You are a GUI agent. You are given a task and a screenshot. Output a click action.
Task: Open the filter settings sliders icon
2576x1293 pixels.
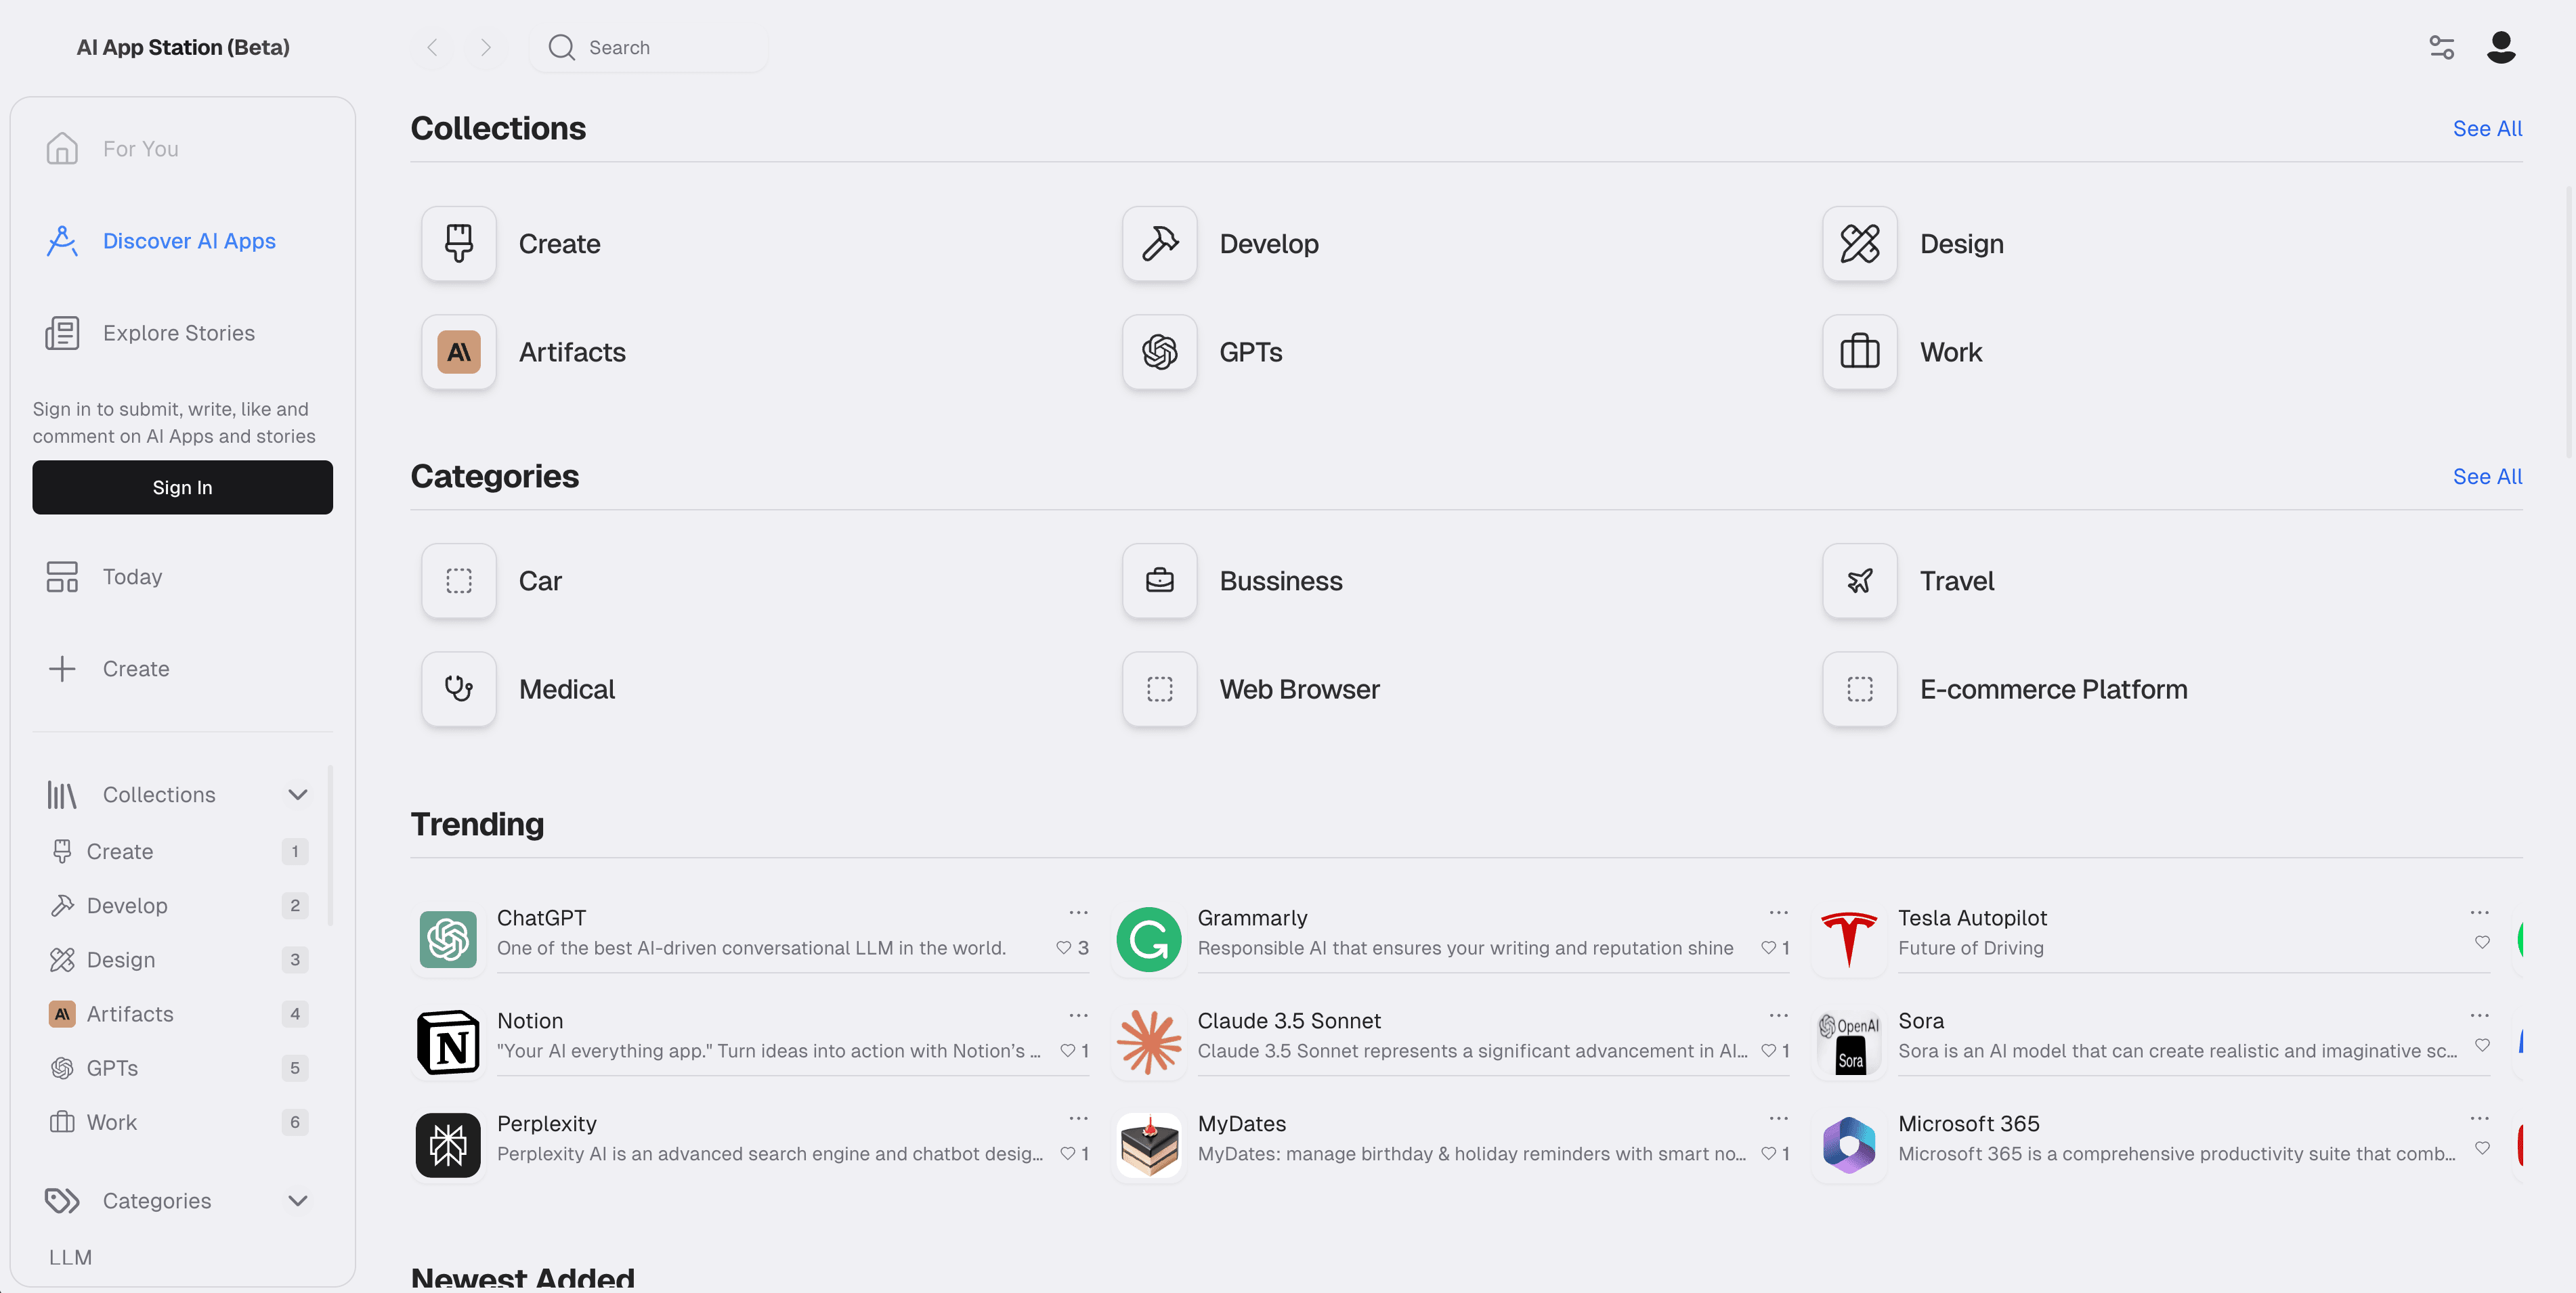click(x=2441, y=47)
